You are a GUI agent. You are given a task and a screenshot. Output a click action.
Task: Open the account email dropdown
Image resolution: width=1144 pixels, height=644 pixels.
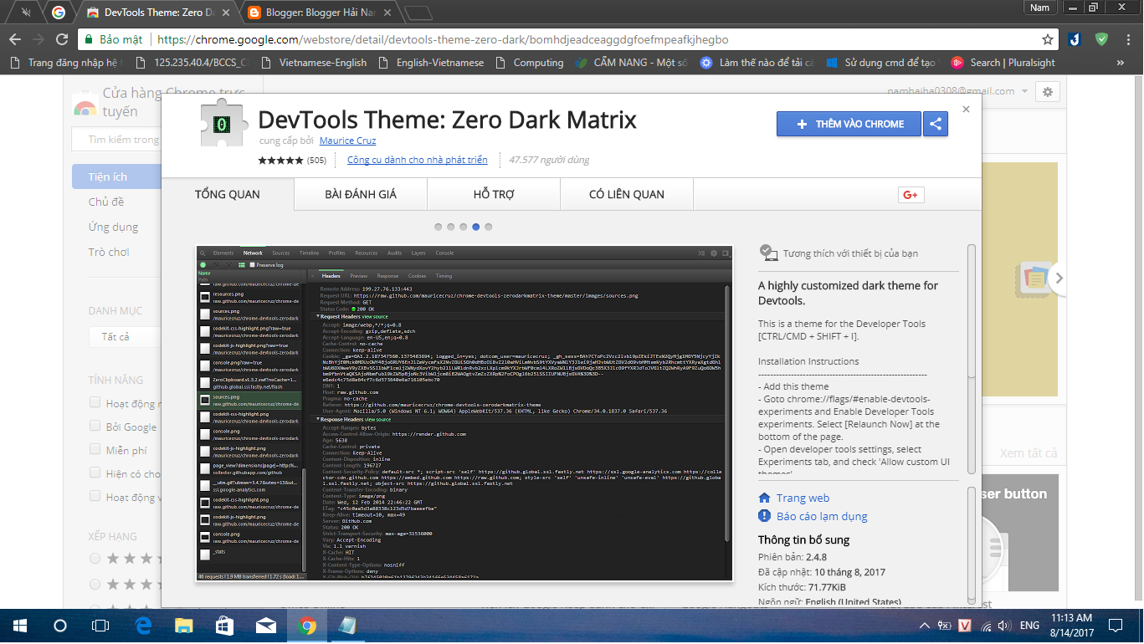coord(957,91)
